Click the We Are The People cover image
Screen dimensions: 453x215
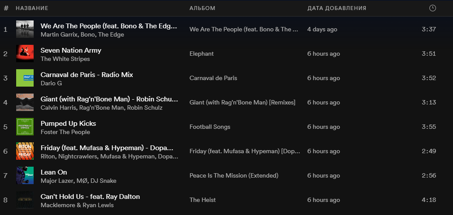25,29
